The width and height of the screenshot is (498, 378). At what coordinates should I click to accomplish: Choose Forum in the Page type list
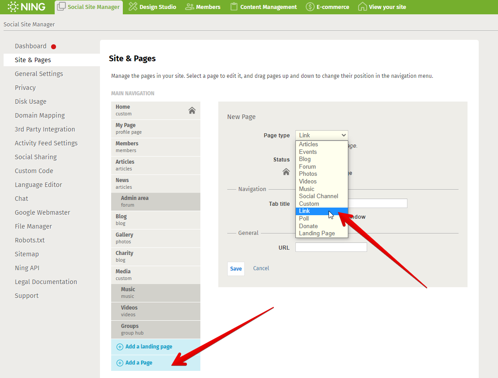321,167
